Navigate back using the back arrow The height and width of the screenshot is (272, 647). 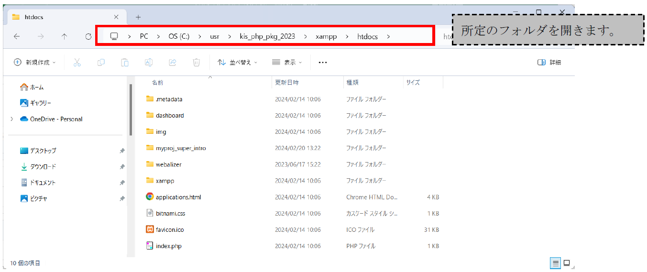17,36
